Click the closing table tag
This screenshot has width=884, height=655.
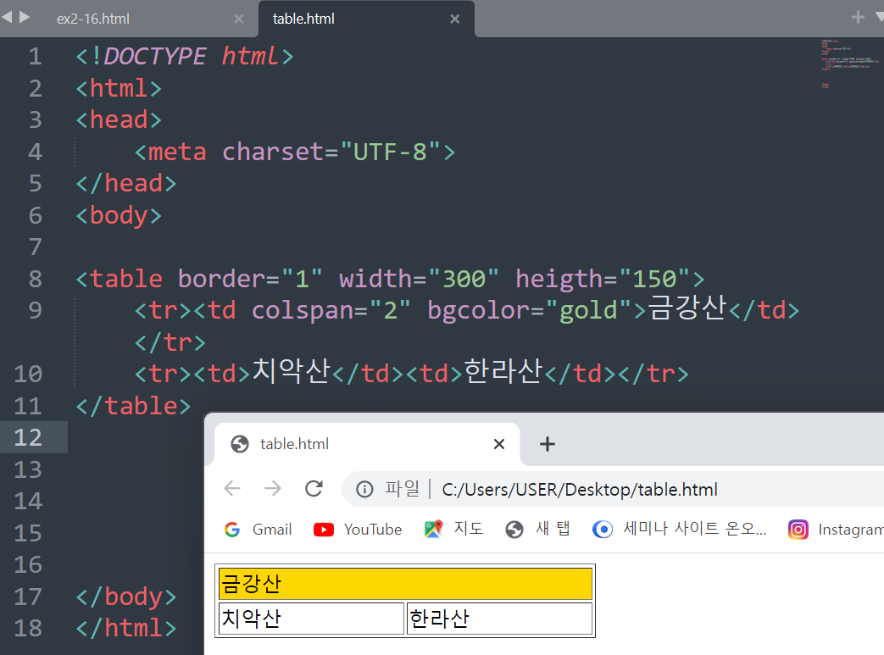pyautogui.click(x=134, y=405)
